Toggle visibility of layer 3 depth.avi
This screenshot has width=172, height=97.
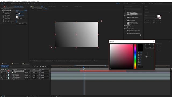coord(1,74)
